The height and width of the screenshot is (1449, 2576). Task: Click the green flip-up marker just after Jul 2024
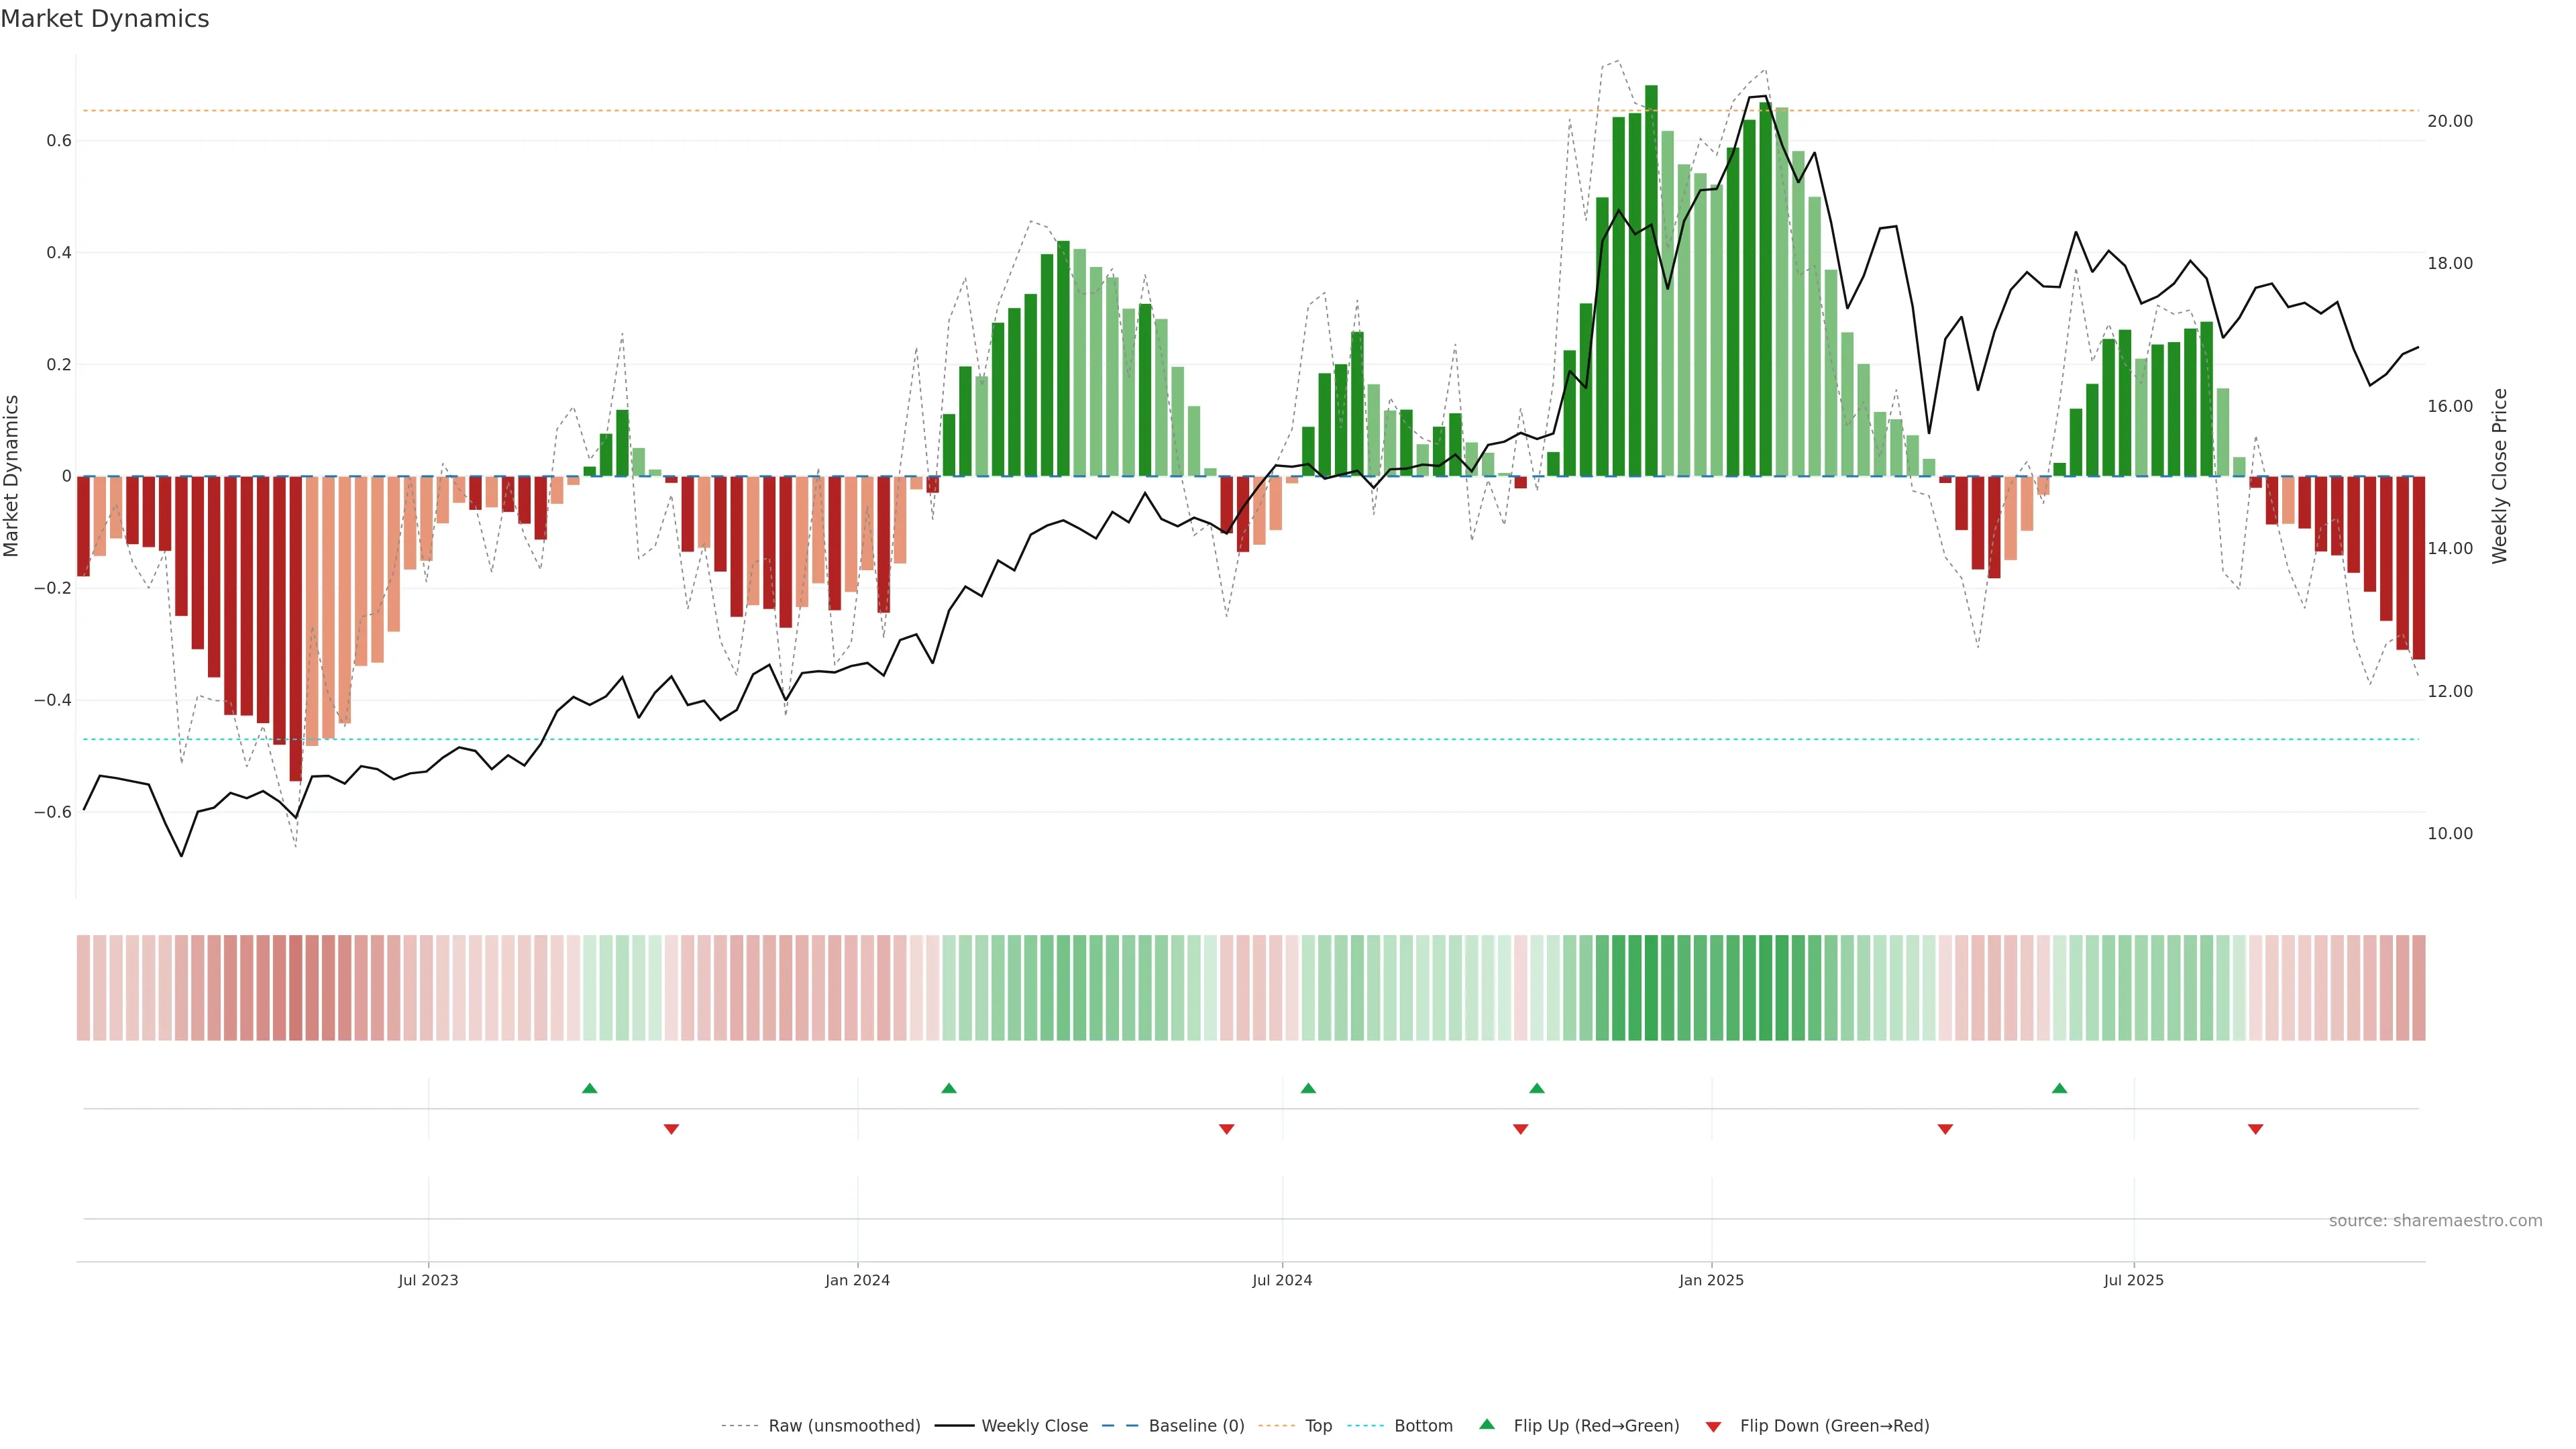[x=1308, y=1088]
